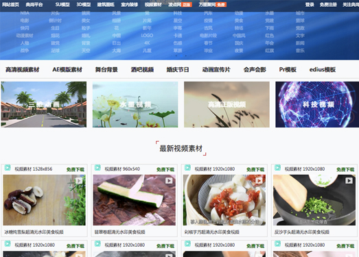359x257 pixels.
Task: Select the Pr模板 category tab
Action: click(x=288, y=69)
